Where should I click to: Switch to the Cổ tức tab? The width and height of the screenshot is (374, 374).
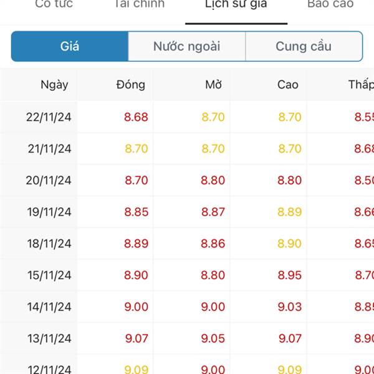[54, 4]
